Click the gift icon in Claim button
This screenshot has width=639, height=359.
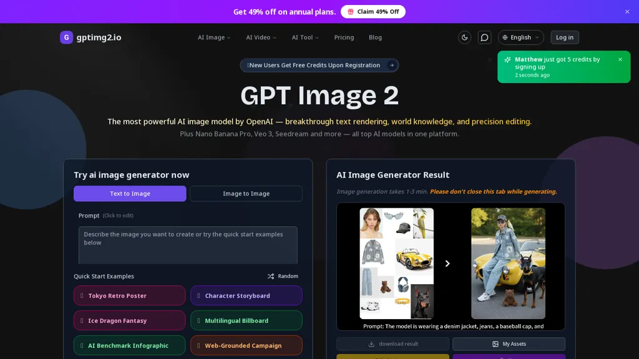coord(351,12)
